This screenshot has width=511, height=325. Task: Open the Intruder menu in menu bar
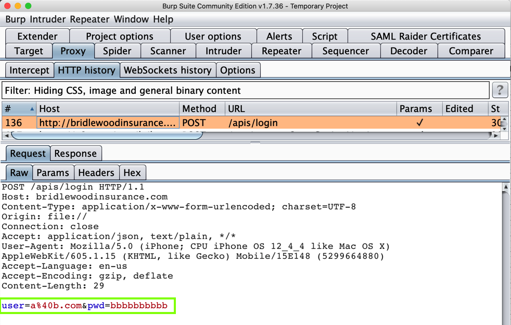47,19
